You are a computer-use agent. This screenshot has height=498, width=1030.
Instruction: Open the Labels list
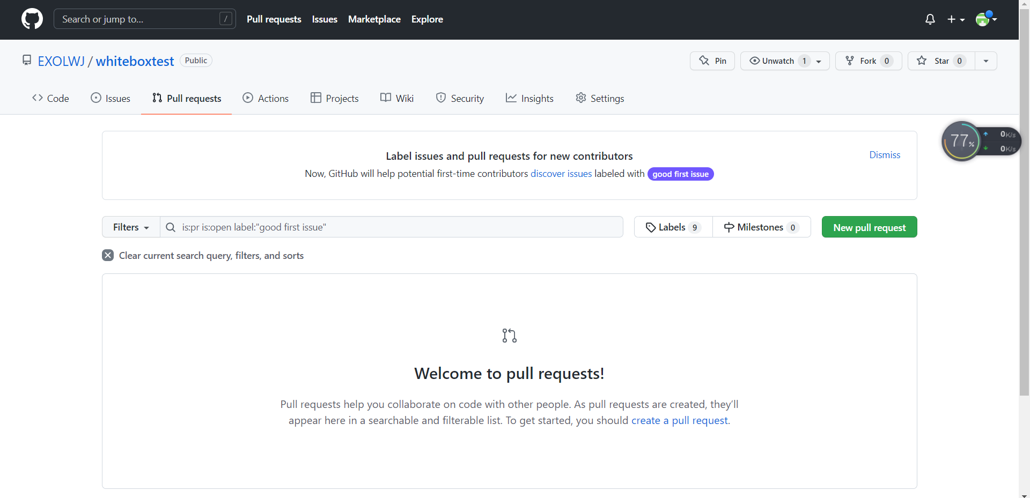pos(673,227)
